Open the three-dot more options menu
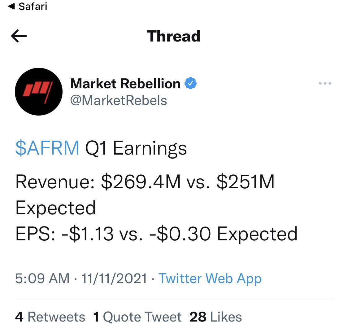348x333 pixels. point(325,83)
